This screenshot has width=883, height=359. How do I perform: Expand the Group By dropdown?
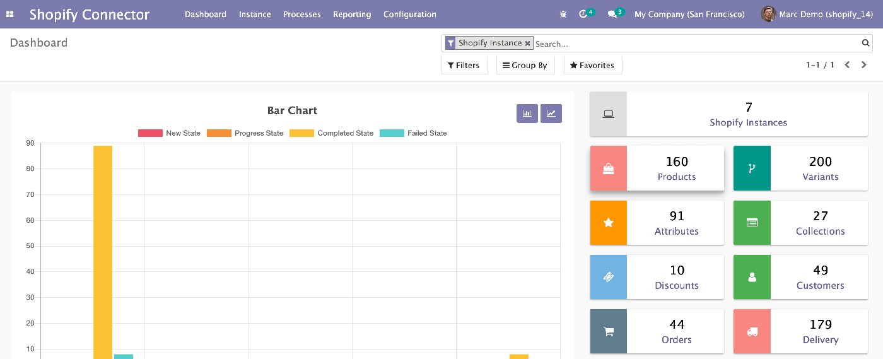pos(525,65)
